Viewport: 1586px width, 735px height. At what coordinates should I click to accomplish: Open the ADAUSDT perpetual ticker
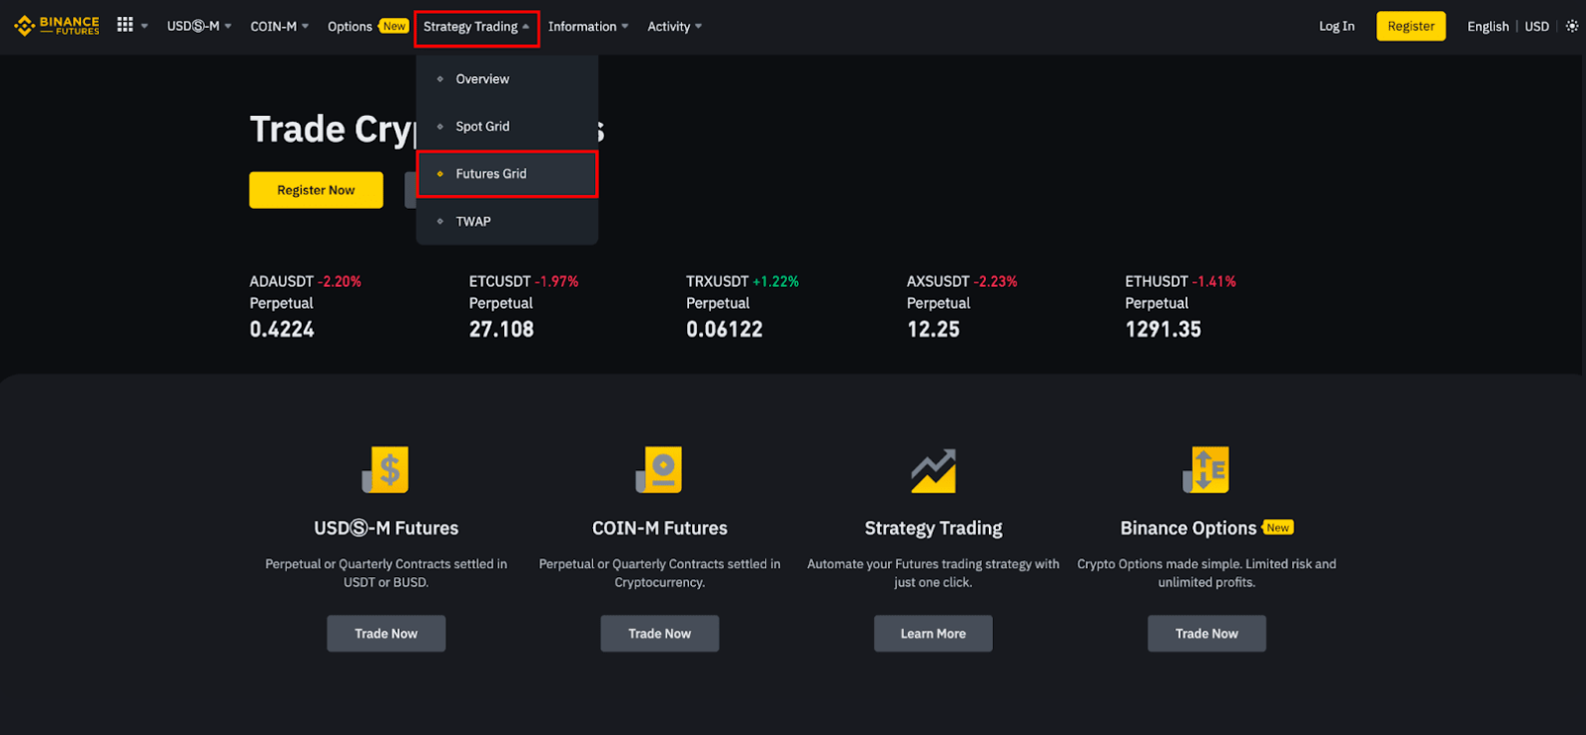(306, 306)
